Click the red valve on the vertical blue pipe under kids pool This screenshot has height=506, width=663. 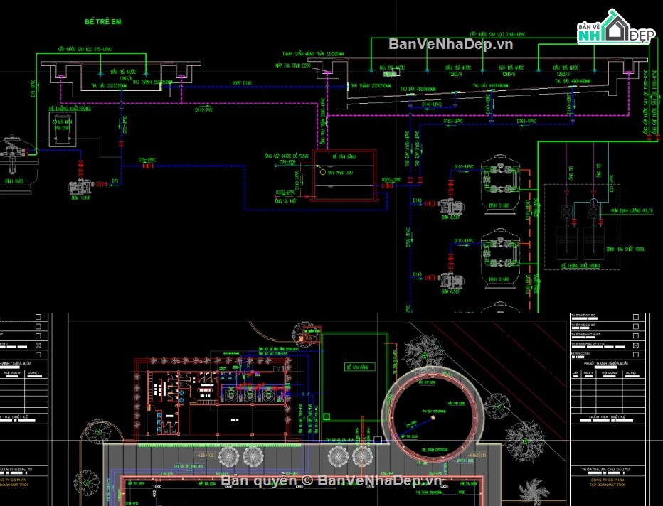(x=122, y=144)
